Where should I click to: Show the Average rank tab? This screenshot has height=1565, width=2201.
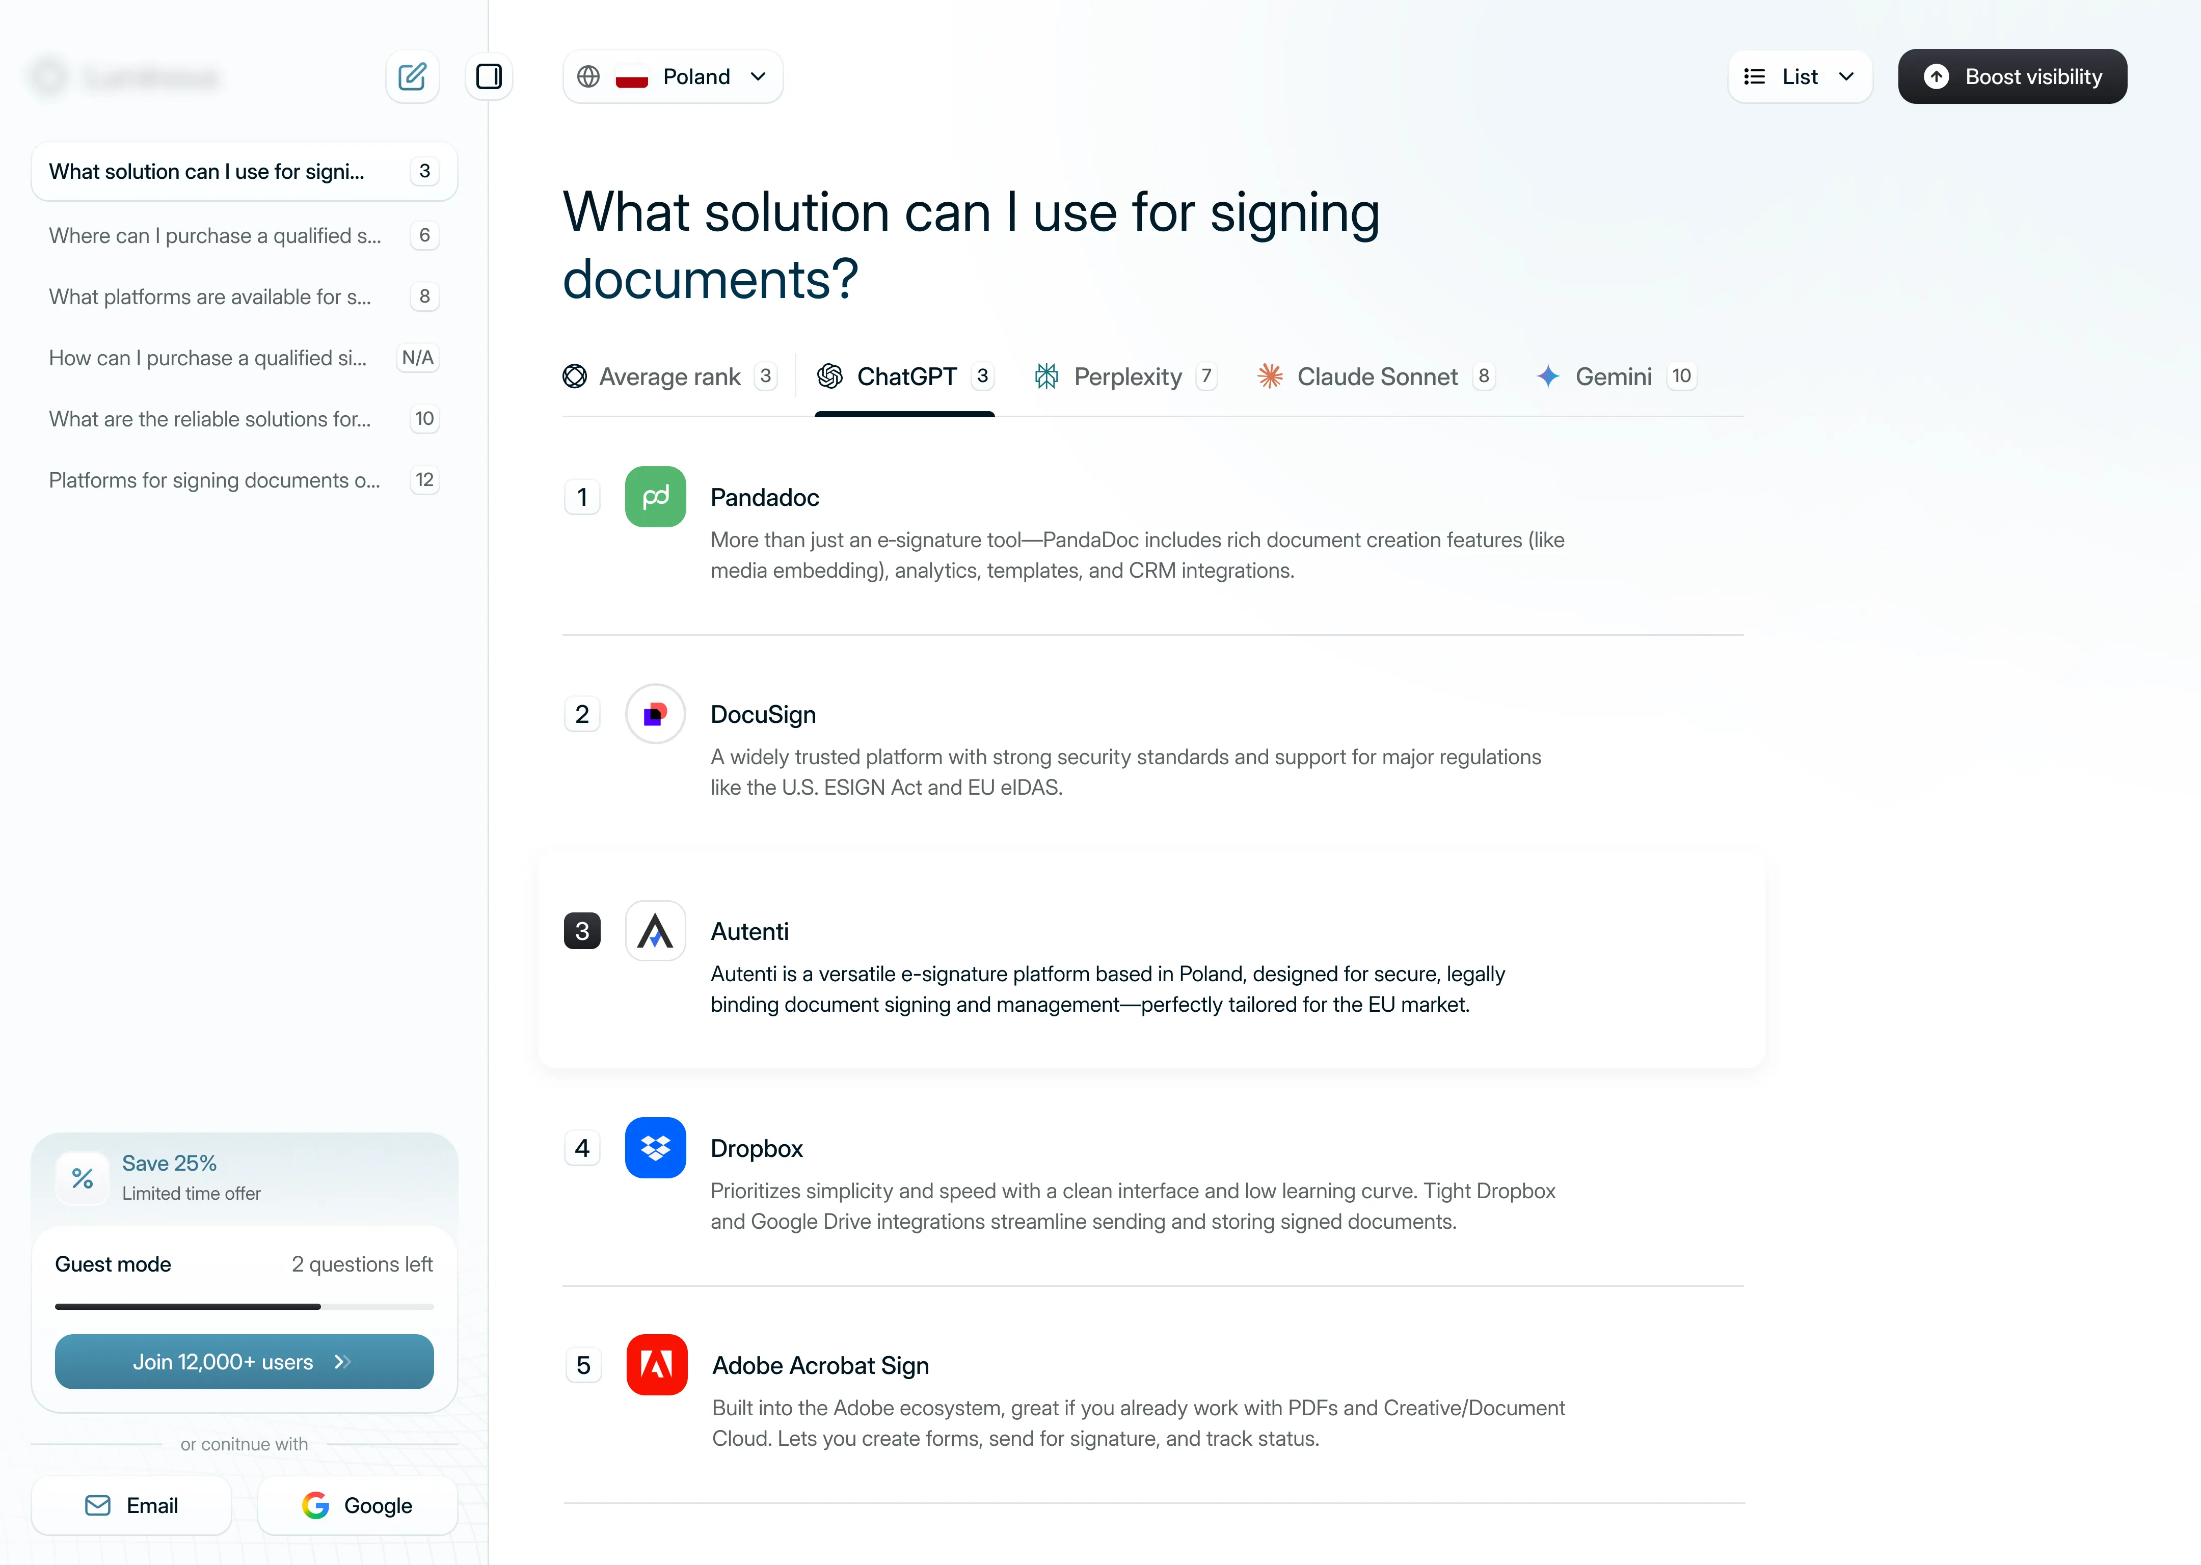click(x=669, y=377)
